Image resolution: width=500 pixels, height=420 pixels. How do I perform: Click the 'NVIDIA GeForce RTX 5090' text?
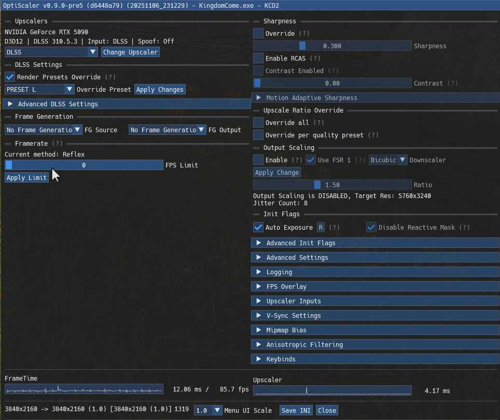(46, 32)
